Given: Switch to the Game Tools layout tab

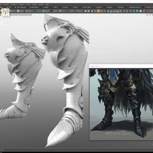Looking at the screenshot, I should (87, 7).
